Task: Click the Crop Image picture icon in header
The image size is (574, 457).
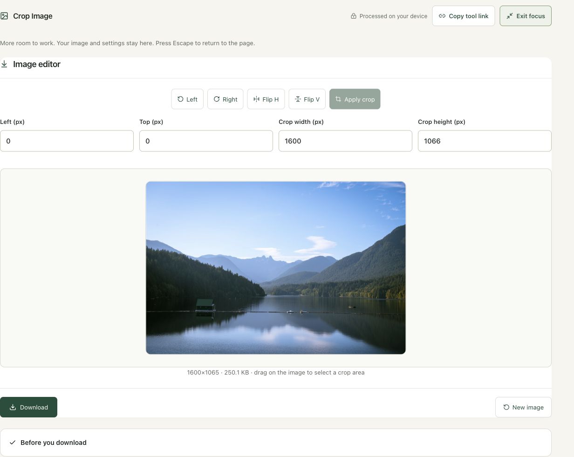Action: pos(4,16)
